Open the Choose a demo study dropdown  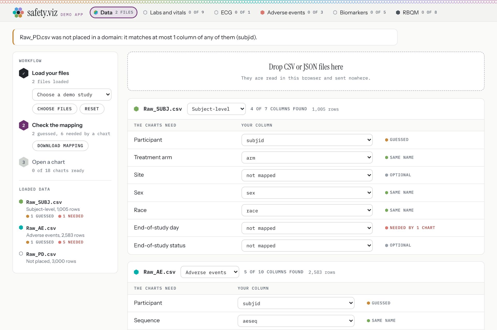pyautogui.click(x=72, y=95)
